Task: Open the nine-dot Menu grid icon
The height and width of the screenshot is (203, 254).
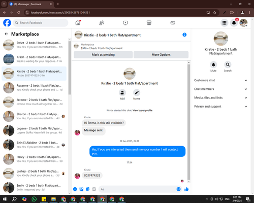Action: point(225,23)
